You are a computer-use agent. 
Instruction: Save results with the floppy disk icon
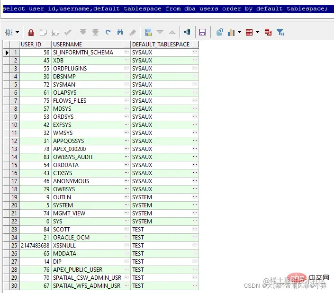[202, 32]
